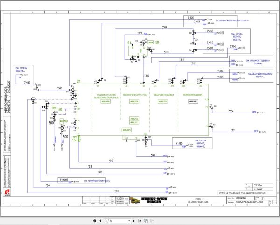Go to the previous page

tap(100, 221)
